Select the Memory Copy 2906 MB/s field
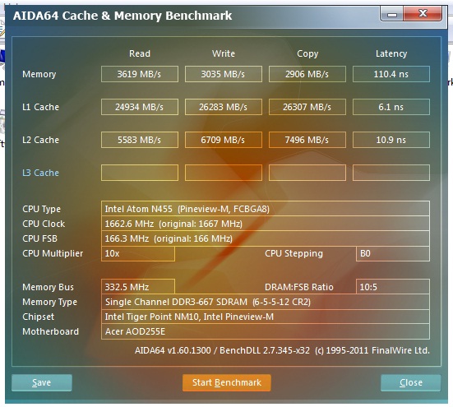 [307, 74]
